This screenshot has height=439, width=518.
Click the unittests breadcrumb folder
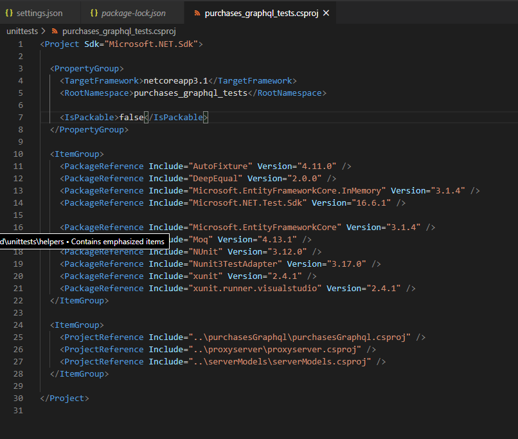pyautogui.click(x=22, y=31)
